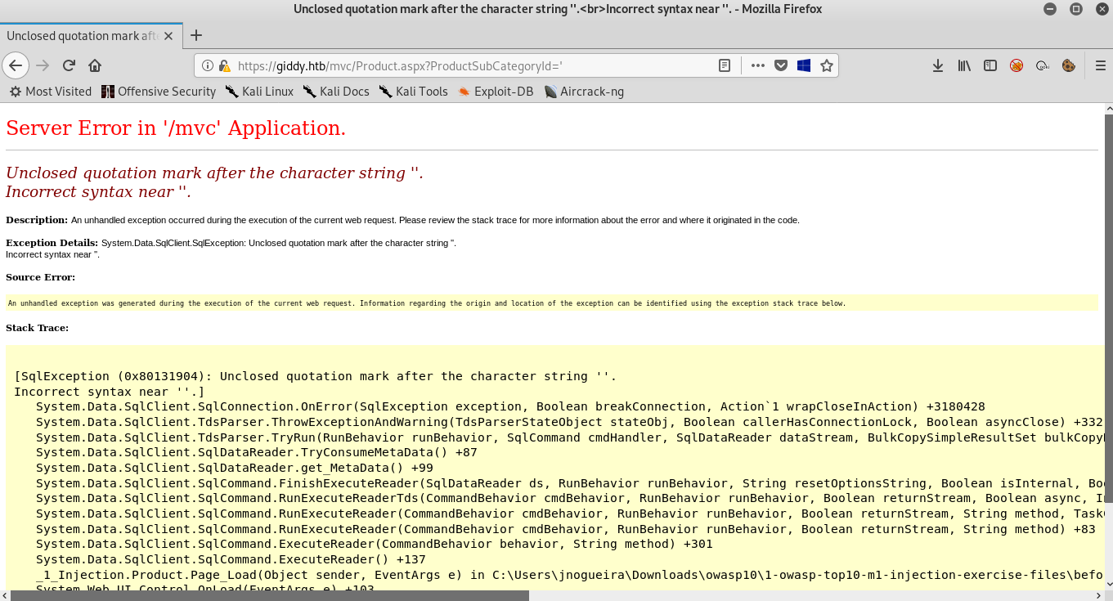
Task: Go back to the previous page
Action: (x=16, y=65)
